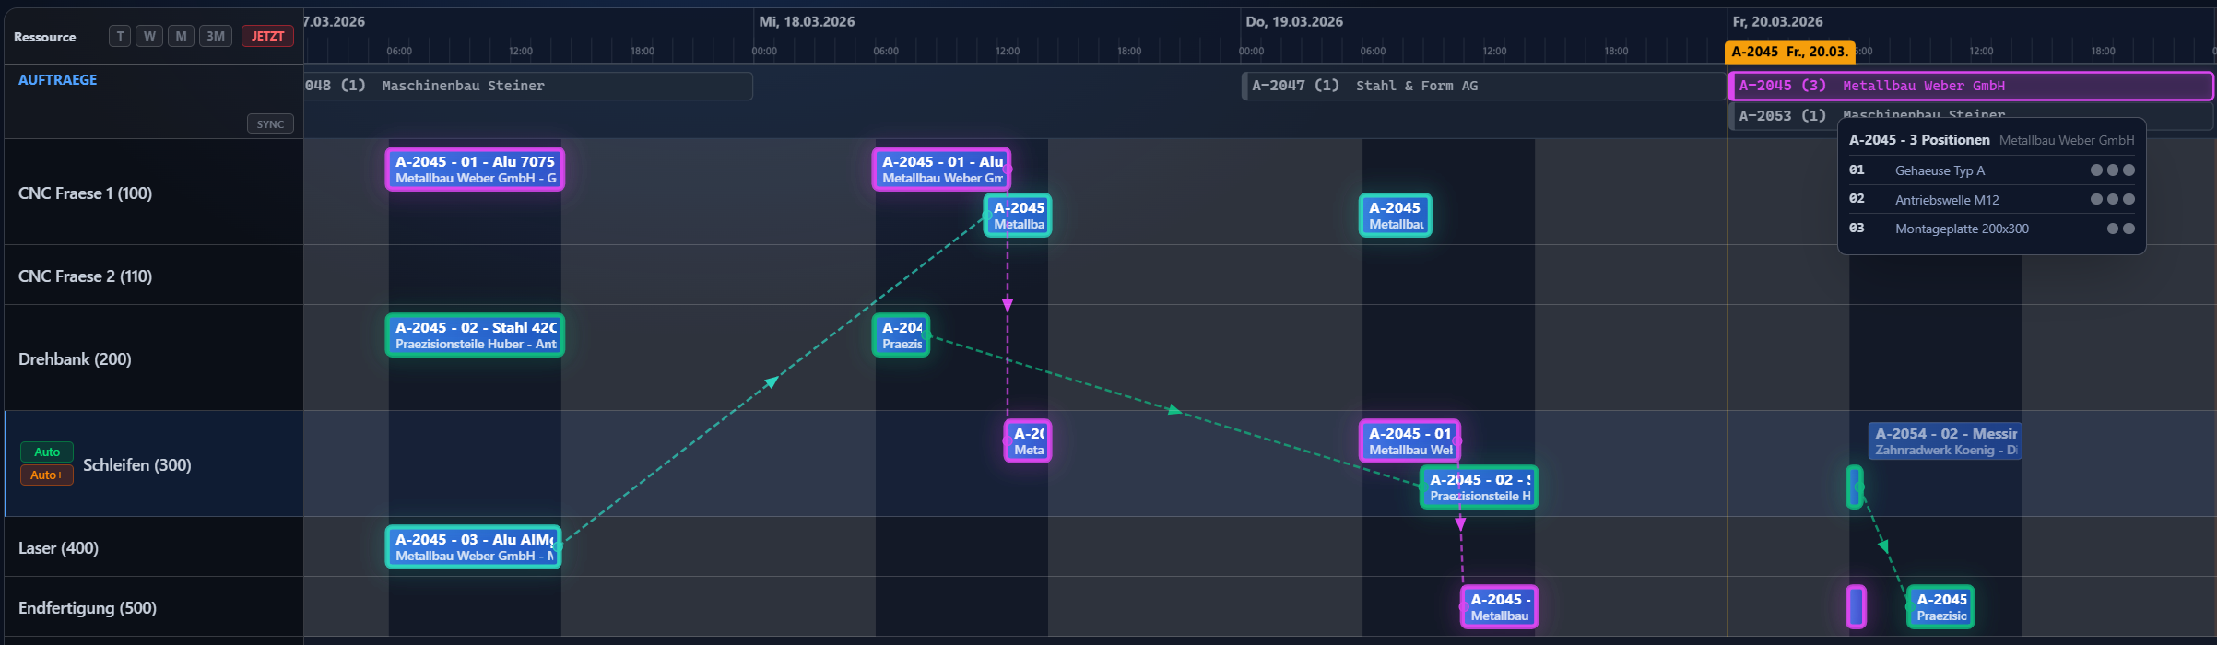This screenshot has width=2217, height=645.
Task: Click the Endfertigung (500) resource label
Action: [x=88, y=608]
